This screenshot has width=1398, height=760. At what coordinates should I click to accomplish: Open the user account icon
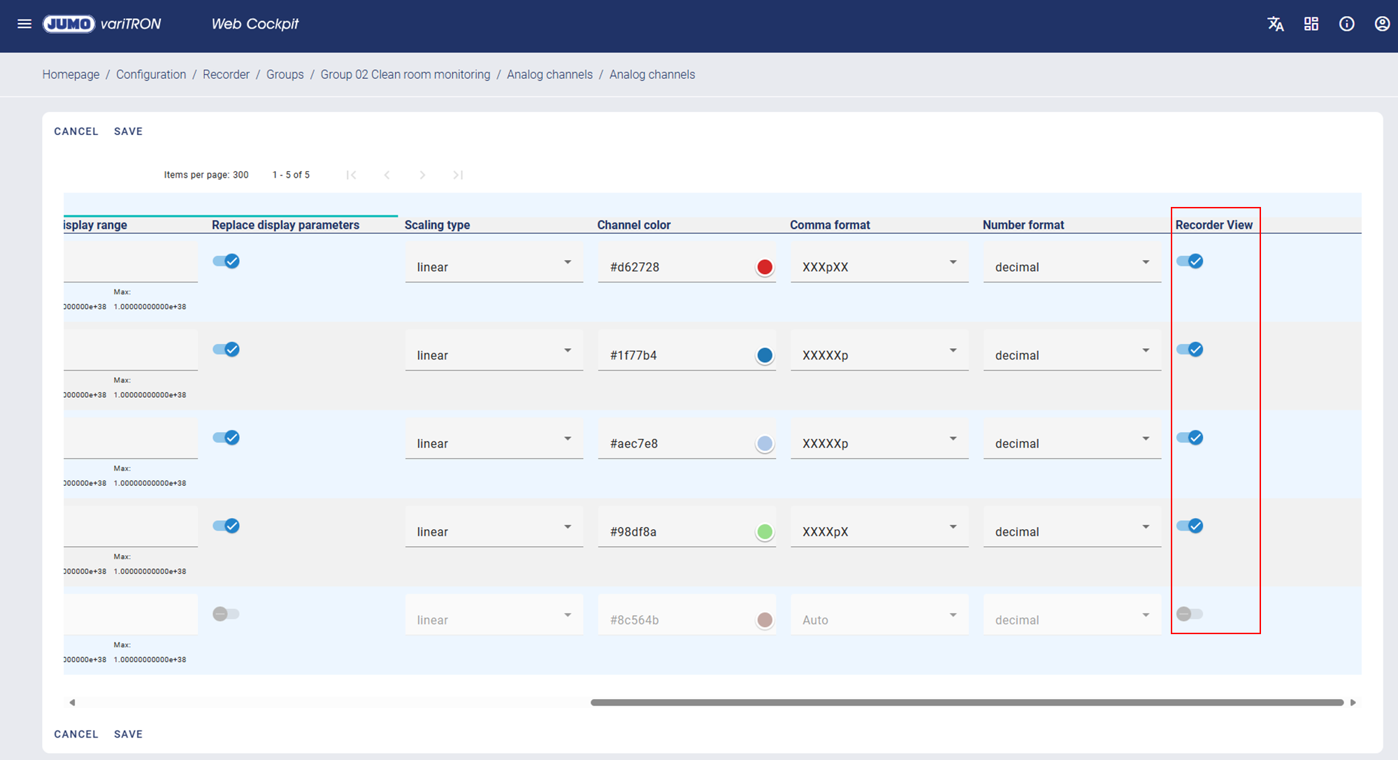[1382, 24]
